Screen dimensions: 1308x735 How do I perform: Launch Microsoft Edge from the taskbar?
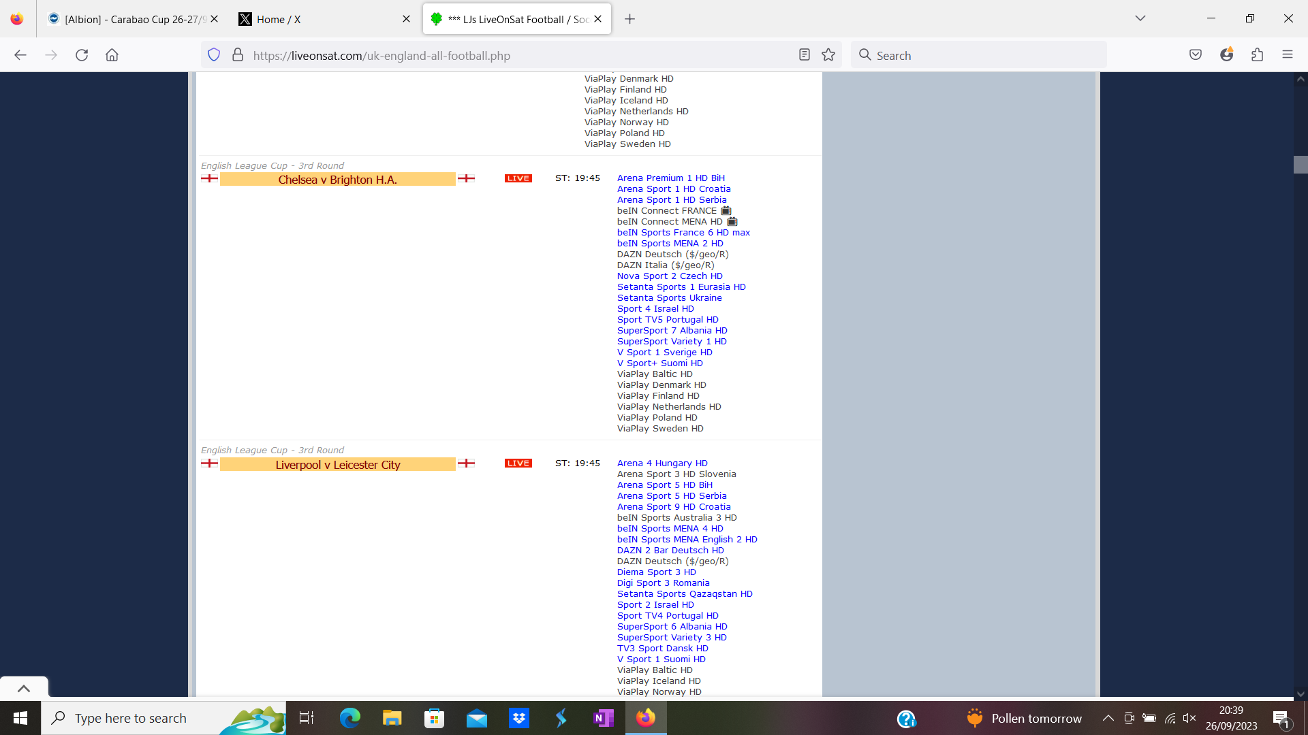350,718
